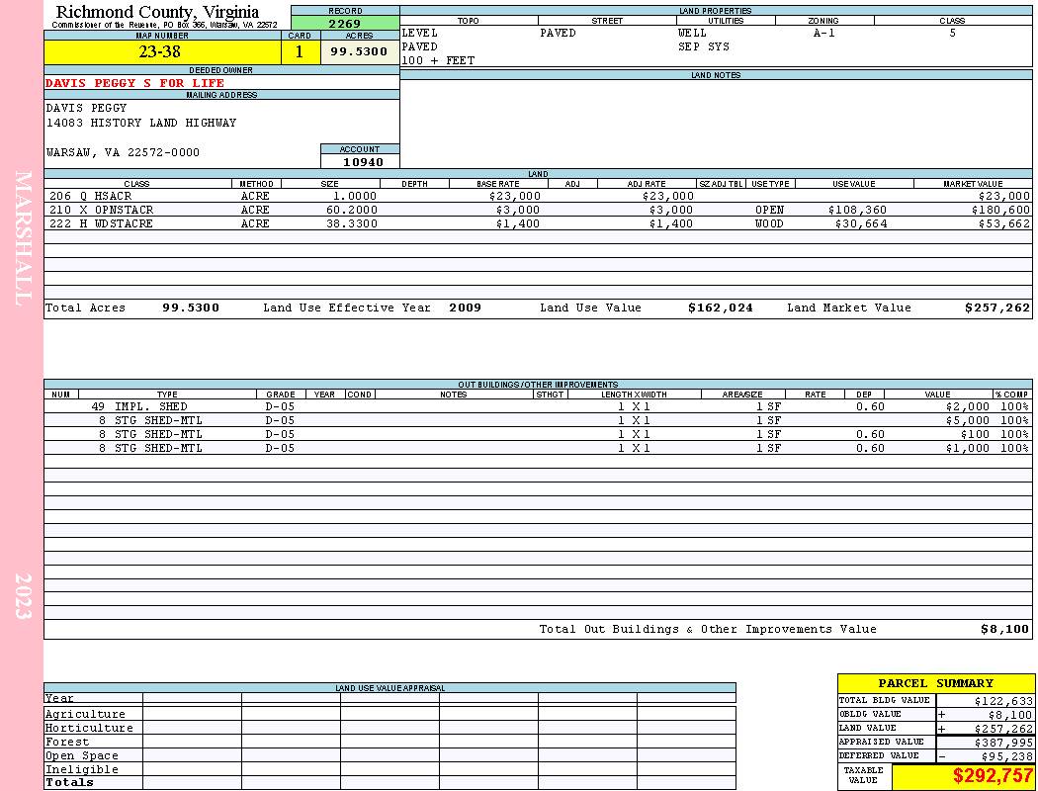The width and height of the screenshot is (1038, 791).
Task: Click the $100 outbuilding value
Action: coord(975,434)
